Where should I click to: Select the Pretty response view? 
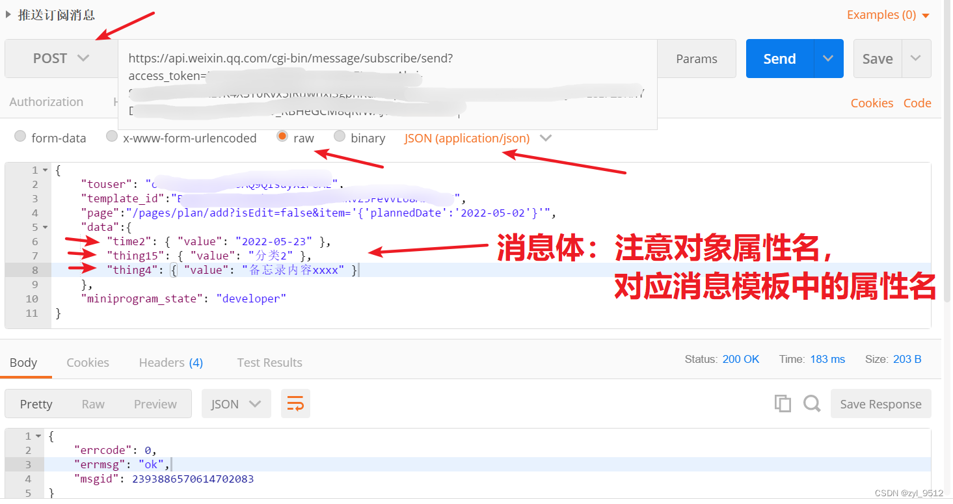coord(36,405)
